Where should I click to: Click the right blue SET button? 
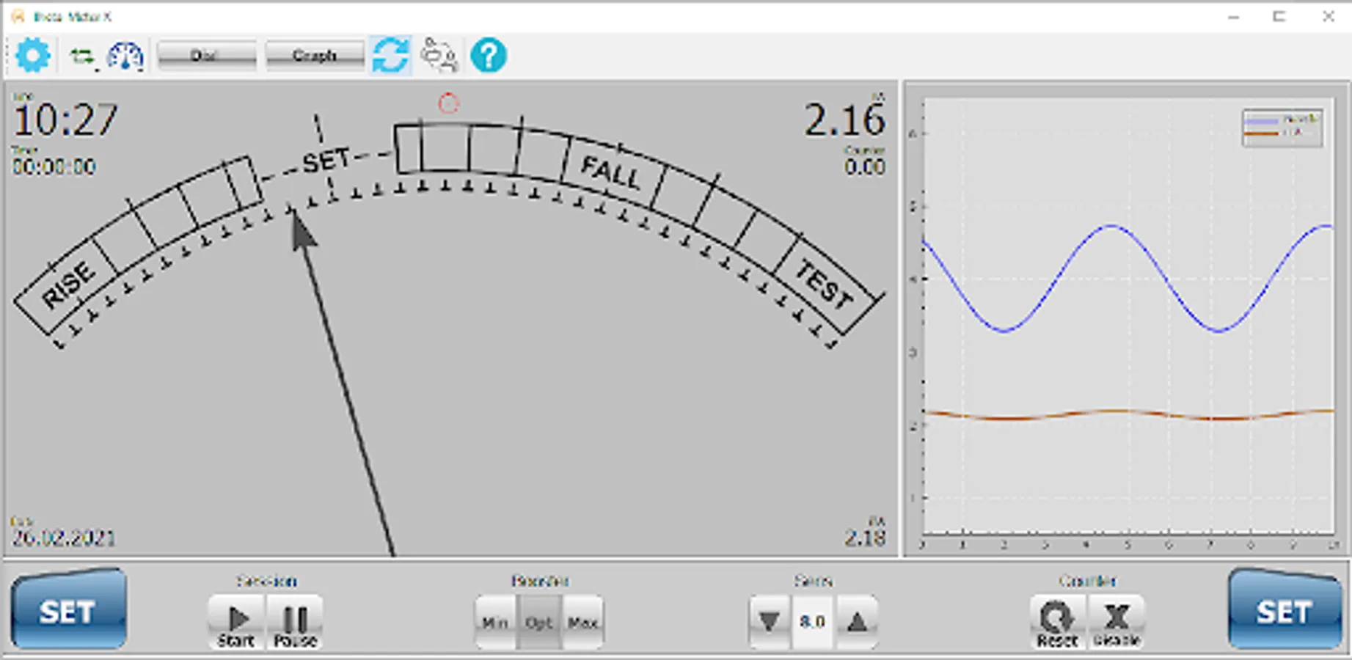pos(1285,609)
